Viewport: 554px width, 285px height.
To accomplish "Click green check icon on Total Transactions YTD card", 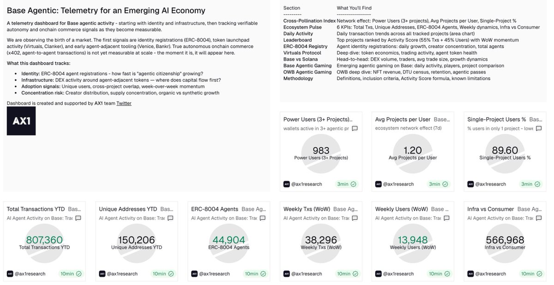I will (x=78, y=273).
